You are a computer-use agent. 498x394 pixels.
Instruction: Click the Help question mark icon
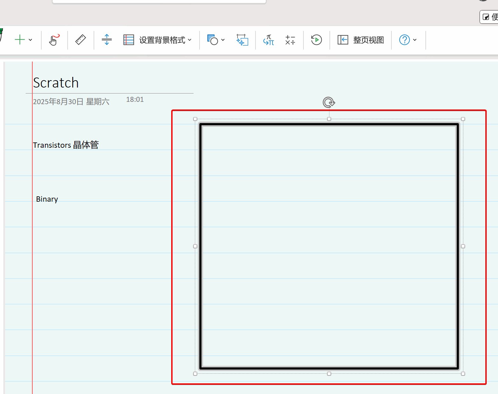[x=404, y=40]
